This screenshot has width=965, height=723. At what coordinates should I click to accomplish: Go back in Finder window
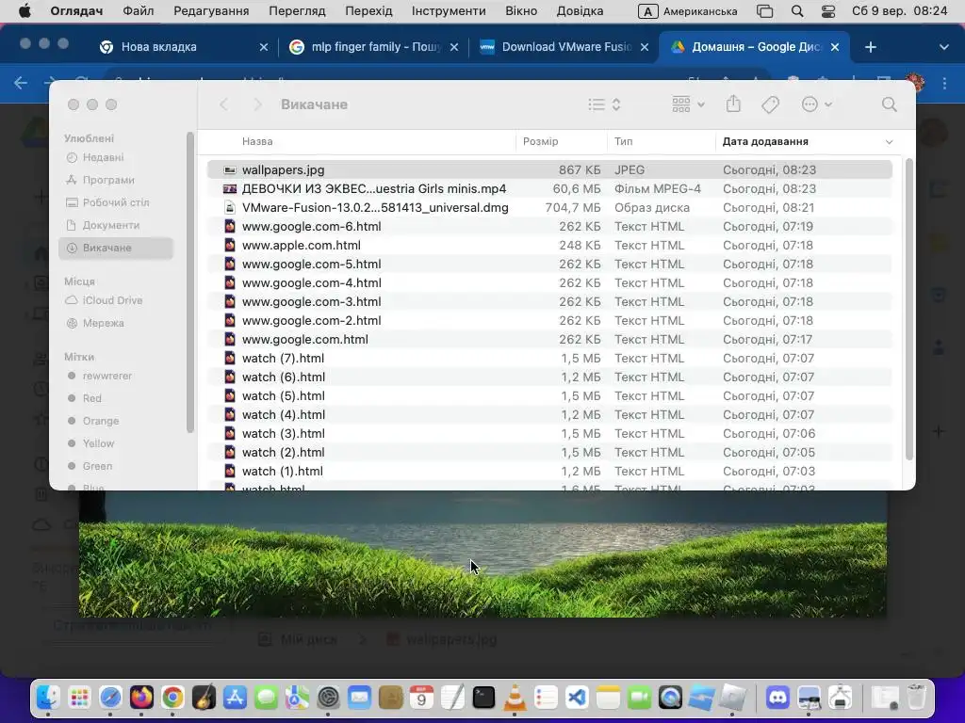click(224, 104)
